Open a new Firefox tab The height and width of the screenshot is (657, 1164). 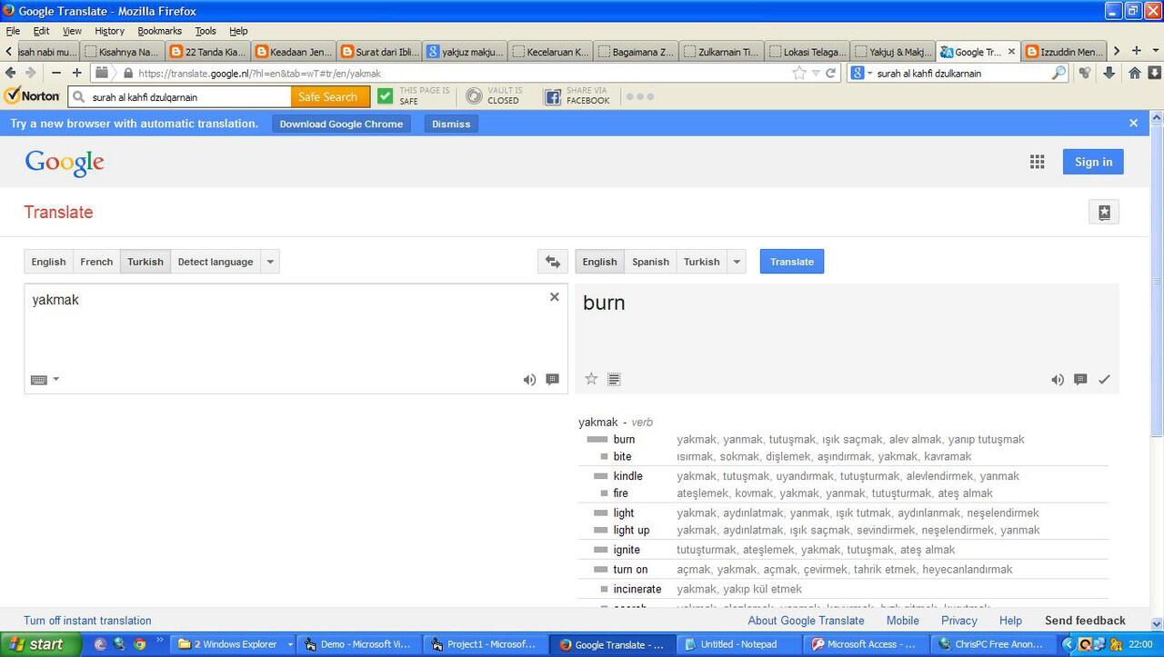click(x=1136, y=51)
